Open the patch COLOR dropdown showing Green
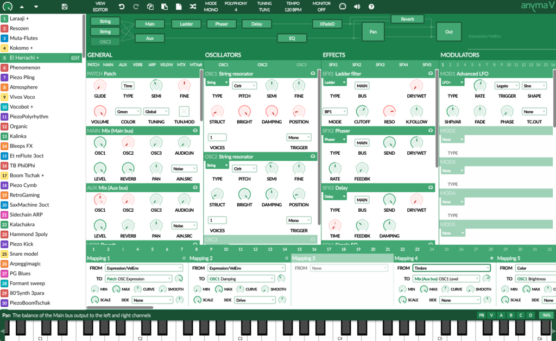Screen dimensions: 556x341 tap(128, 111)
